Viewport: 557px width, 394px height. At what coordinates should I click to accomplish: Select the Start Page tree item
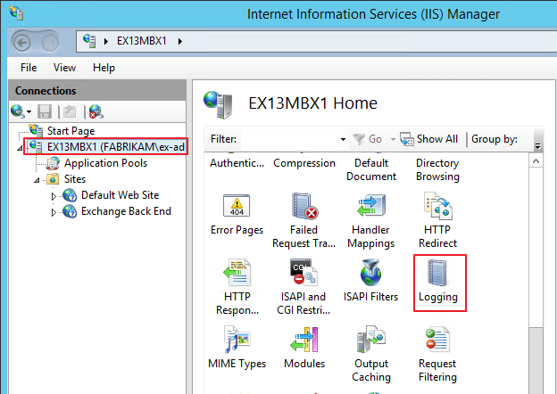[x=71, y=131]
